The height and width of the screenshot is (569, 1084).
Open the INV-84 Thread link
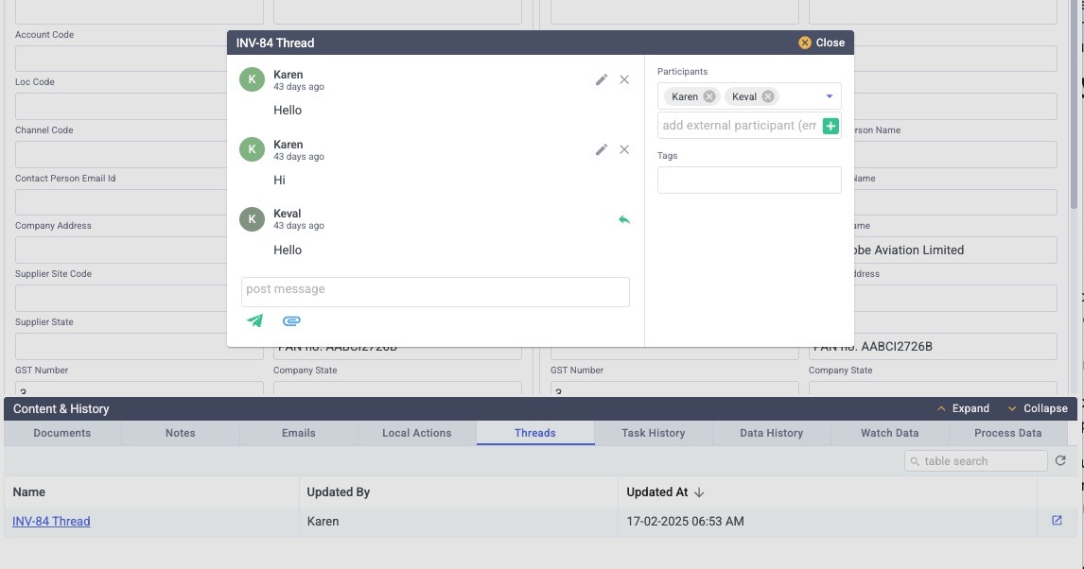pos(51,522)
